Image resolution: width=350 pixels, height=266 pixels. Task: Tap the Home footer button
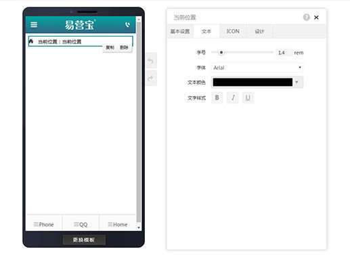(118, 224)
